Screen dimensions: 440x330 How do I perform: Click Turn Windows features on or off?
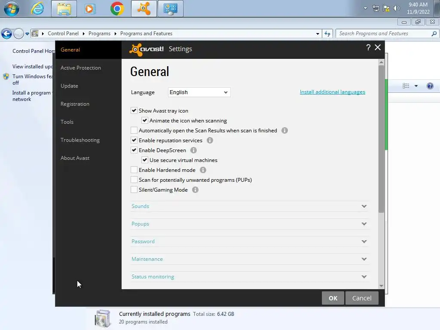tap(32, 79)
